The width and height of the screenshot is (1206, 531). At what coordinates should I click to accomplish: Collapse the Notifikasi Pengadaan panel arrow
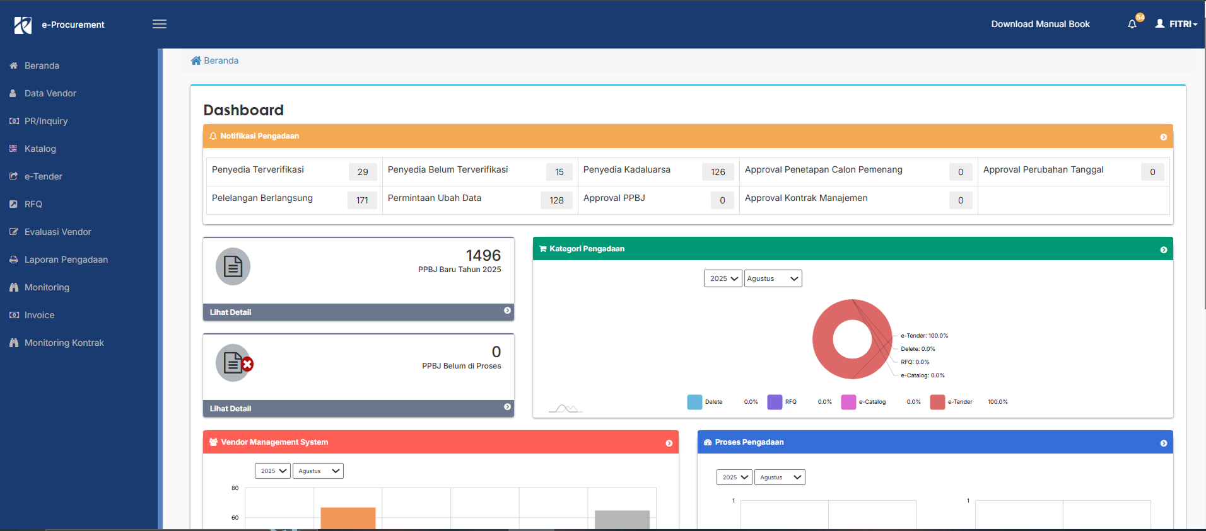point(1163,137)
